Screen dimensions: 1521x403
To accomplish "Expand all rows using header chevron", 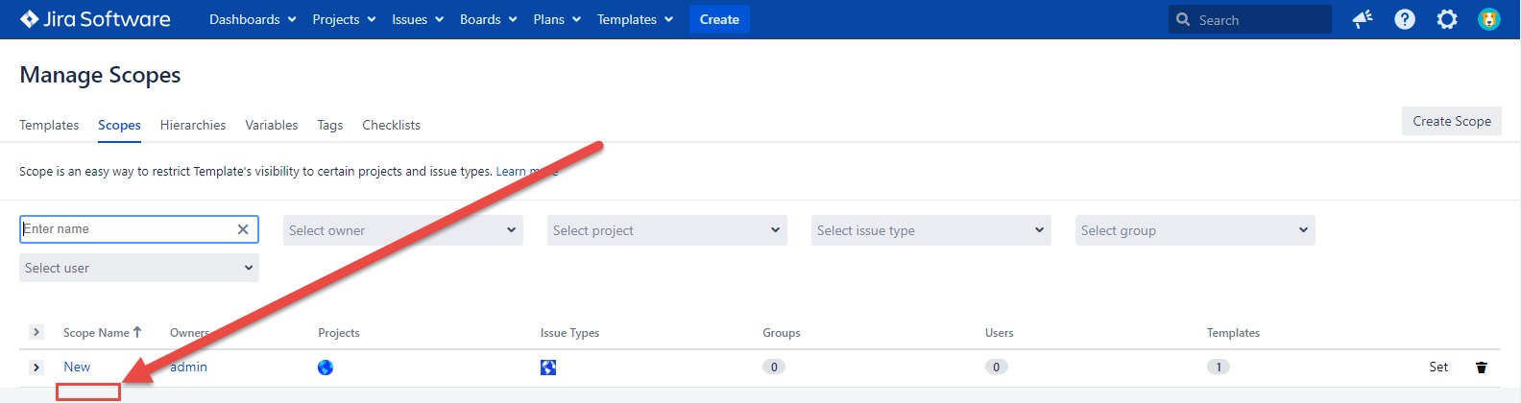I will [36, 332].
